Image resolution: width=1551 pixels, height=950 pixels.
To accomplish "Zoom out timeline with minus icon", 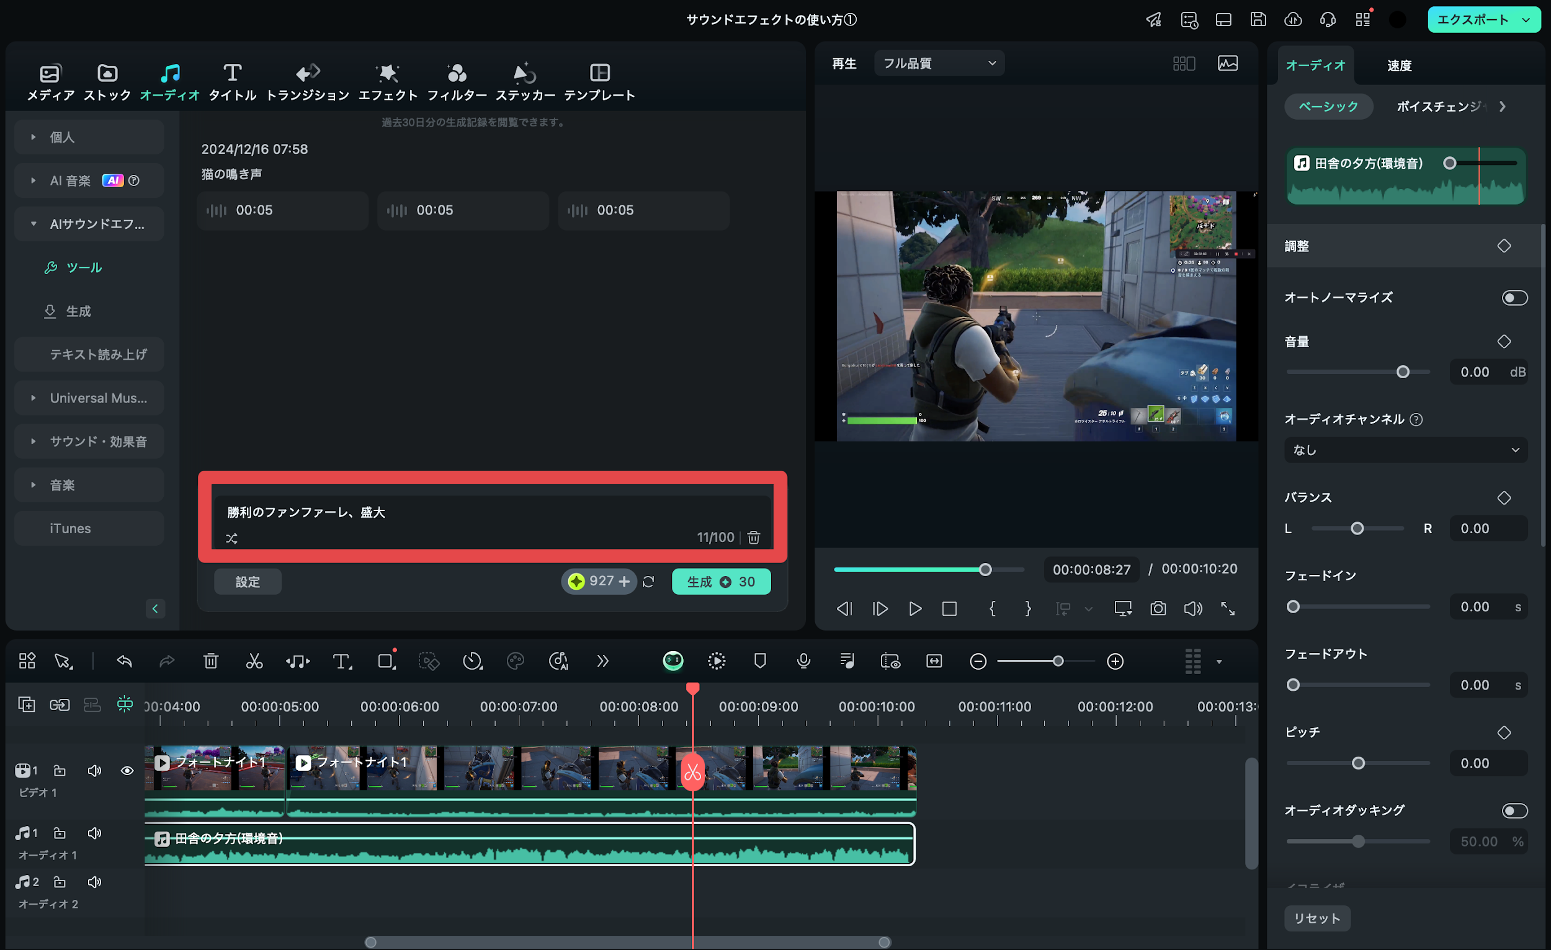I will pyautogui.click(x=978, y=661).
